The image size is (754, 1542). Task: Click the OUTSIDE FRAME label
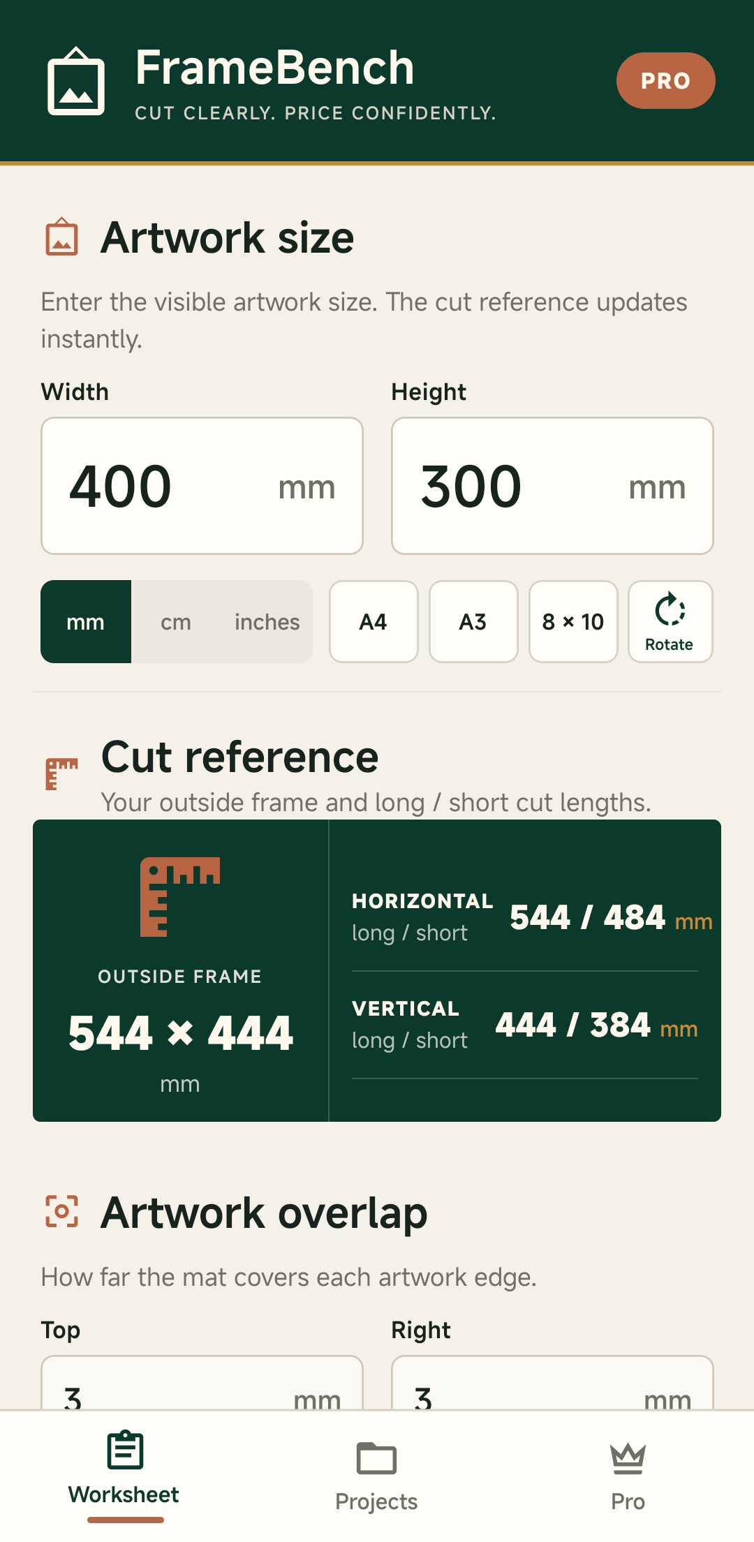[x=180, y=977]
